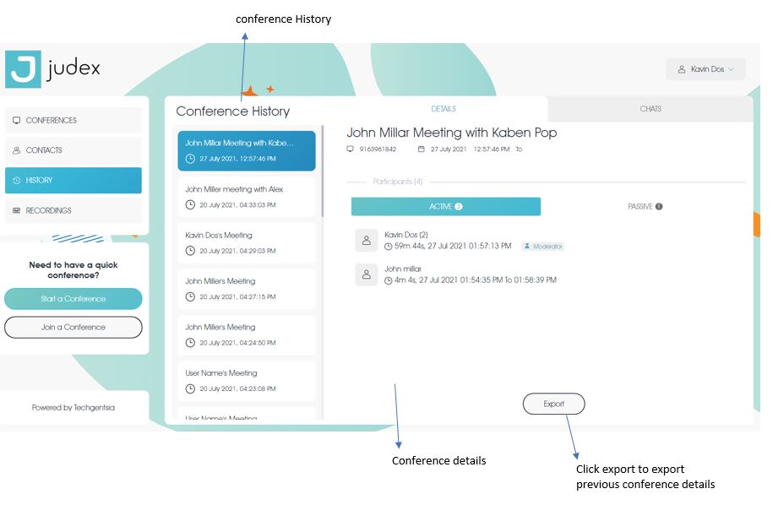Open the Powered by Techgentsia link
This screenshot has height=505, width=773.
pyautogui.click(x=73, y=407)
